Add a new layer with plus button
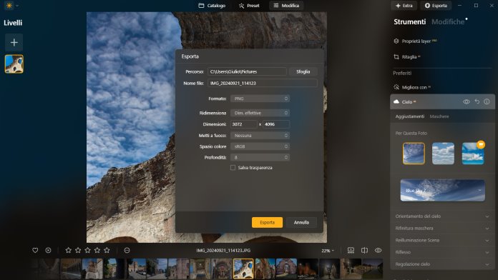The width and height of the screenshot is (498, 280). pos(14,42)
